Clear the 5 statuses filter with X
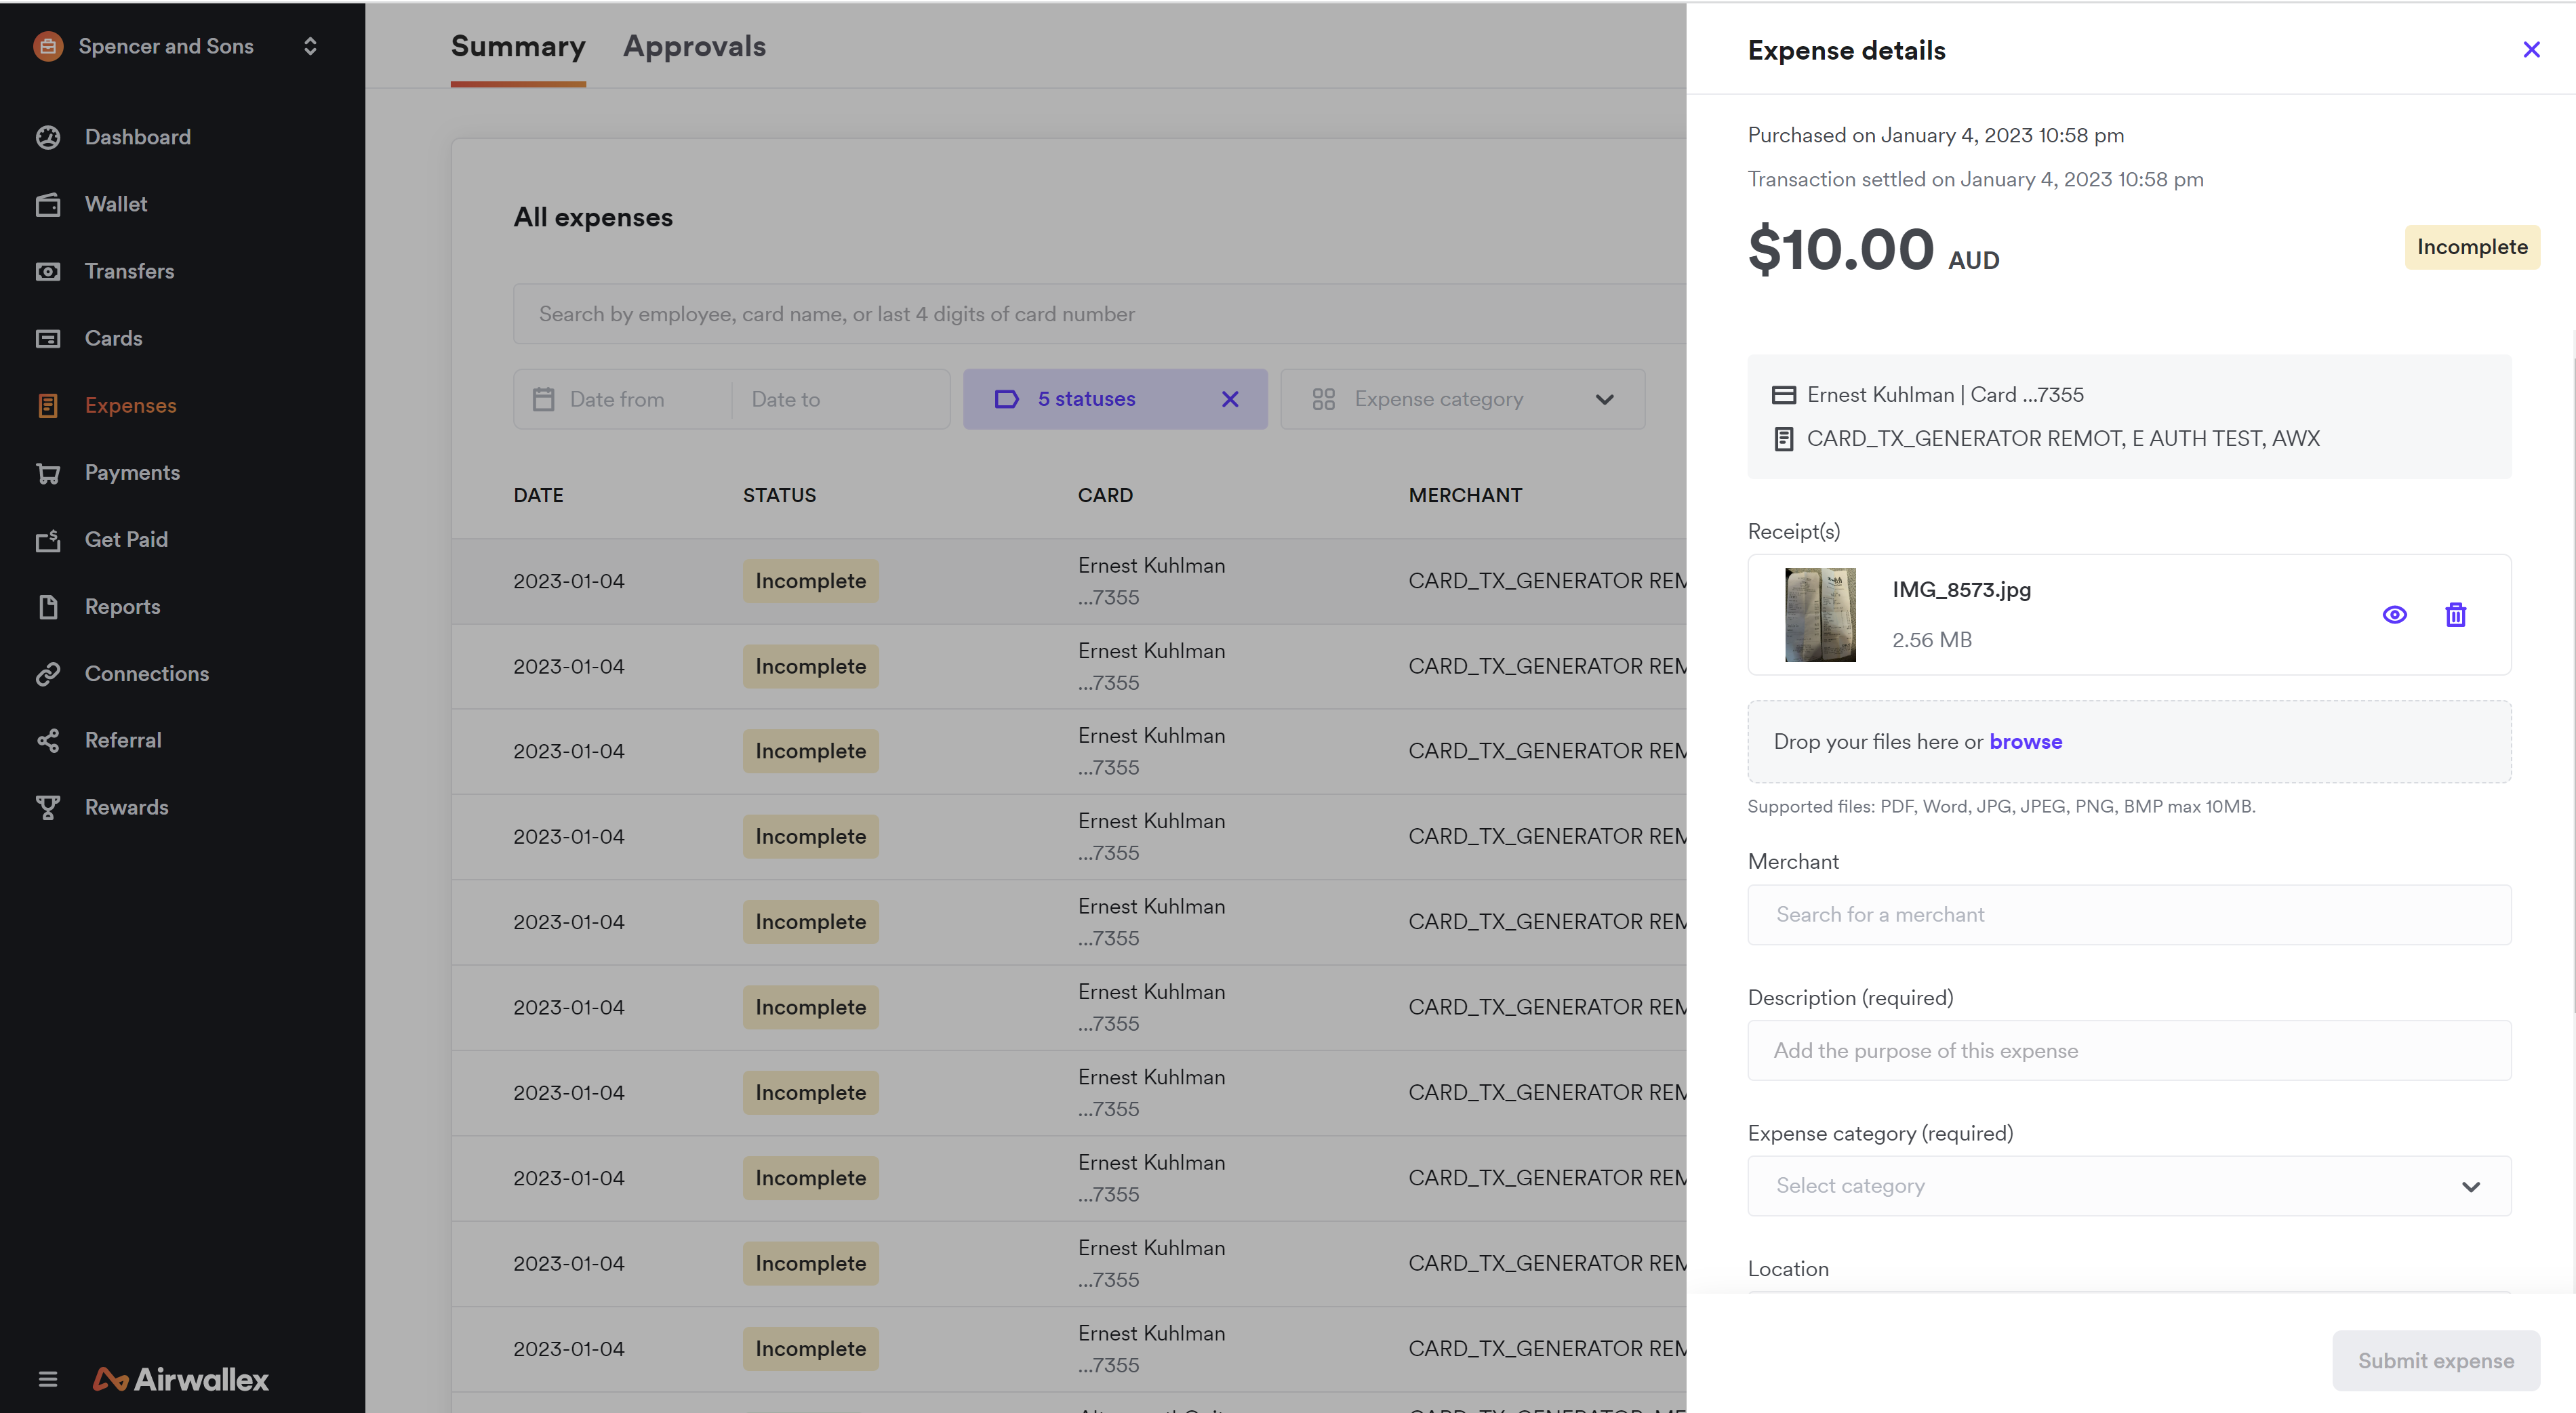Viewport: 2576px width, 1413px height. pos(1230,399)
